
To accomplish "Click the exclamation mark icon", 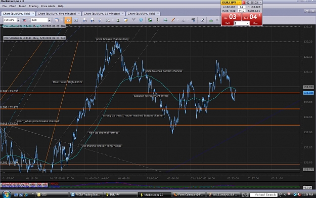I will point(158,20).
